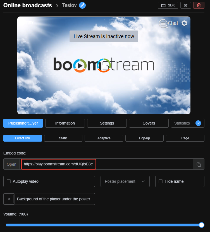
Task: Click the Open button next to the link
Action: [x=11, y=164]
